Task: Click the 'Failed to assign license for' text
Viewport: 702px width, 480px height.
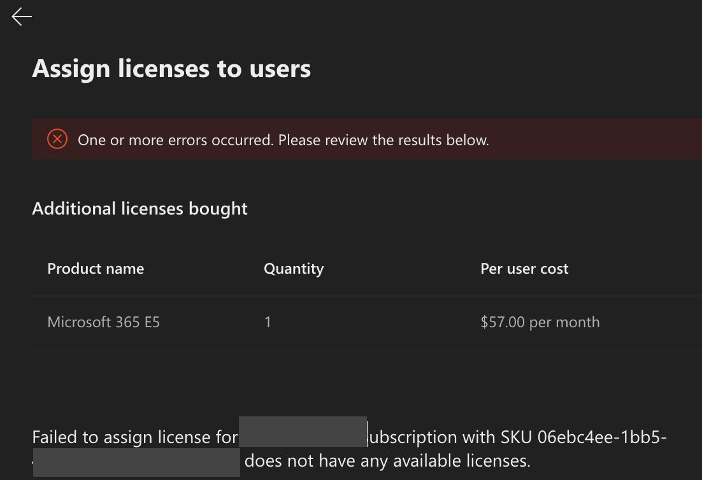Action: tap(134, 438)
